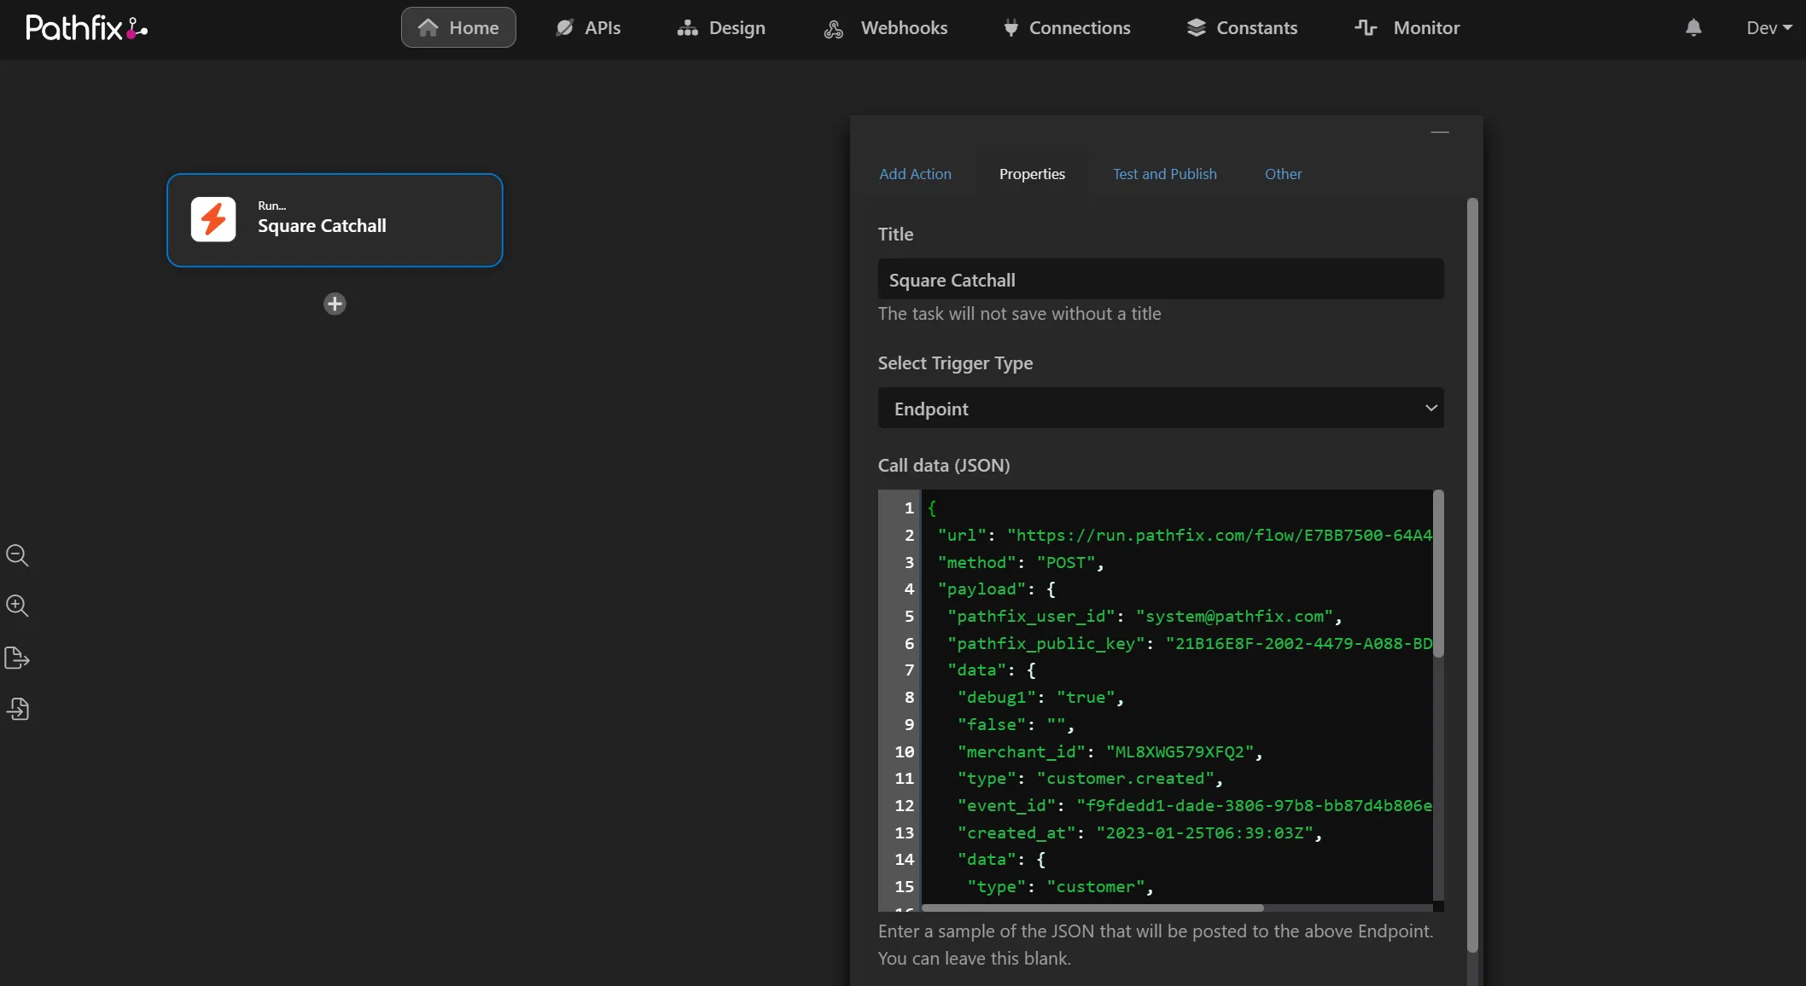The height and width of the screenshot is (986, 1806).
Task: Click the import flow icon
Action: pyautogui.click(x=17, y=709)
